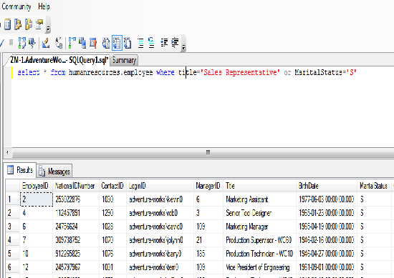Select the NationalIDNumber cell 309738752

76,240
